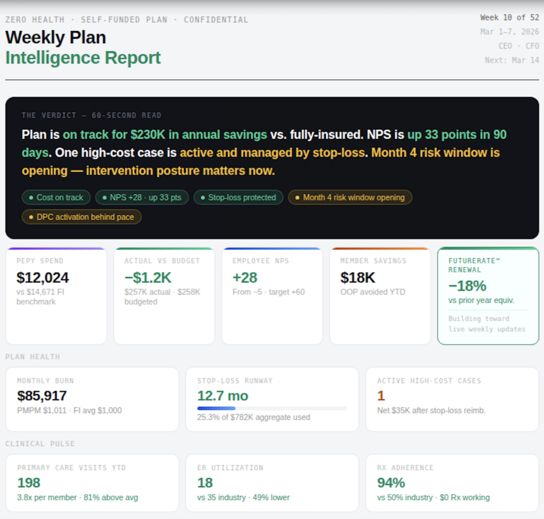Click the green $230K annual savings text

pos(165,135)
